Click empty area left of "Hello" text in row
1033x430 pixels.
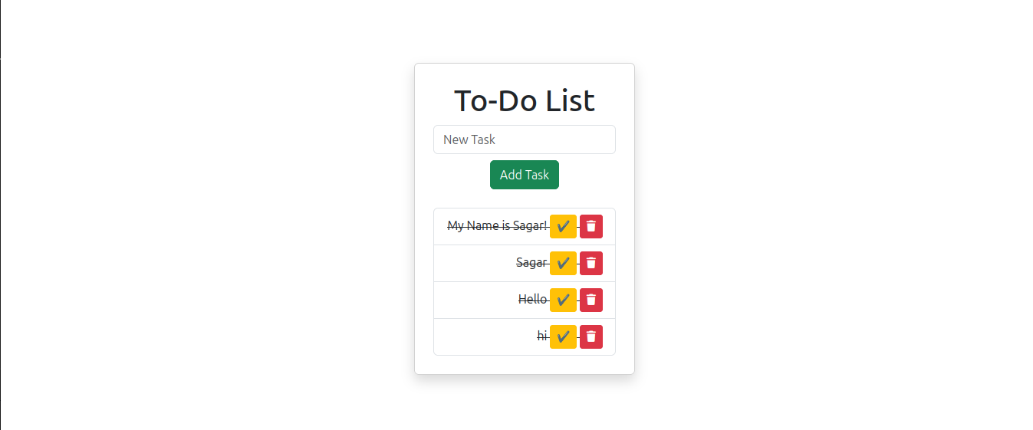pos(475,300)
